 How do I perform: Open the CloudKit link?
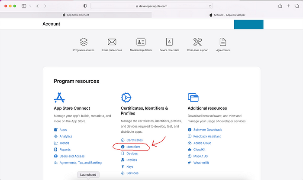pyautogui.click(x=199, y=149)
